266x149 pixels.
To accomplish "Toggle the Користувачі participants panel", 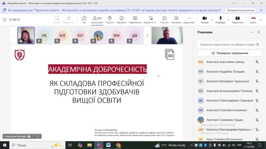I will (x=97, y=19).
